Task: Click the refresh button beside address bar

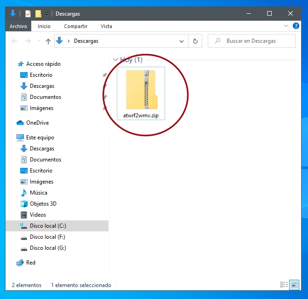Action: 195,41
